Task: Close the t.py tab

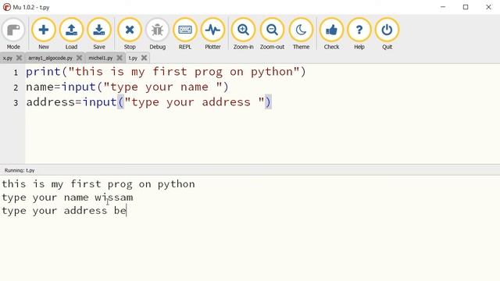Action: point(144,58)
